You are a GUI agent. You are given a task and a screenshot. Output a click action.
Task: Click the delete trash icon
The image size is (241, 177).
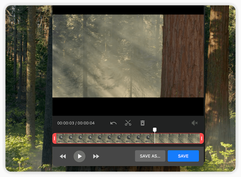[x=143, y=123]
